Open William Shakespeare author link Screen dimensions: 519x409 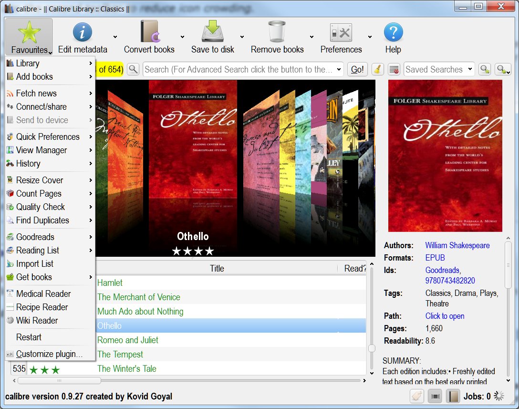(457, 245)
